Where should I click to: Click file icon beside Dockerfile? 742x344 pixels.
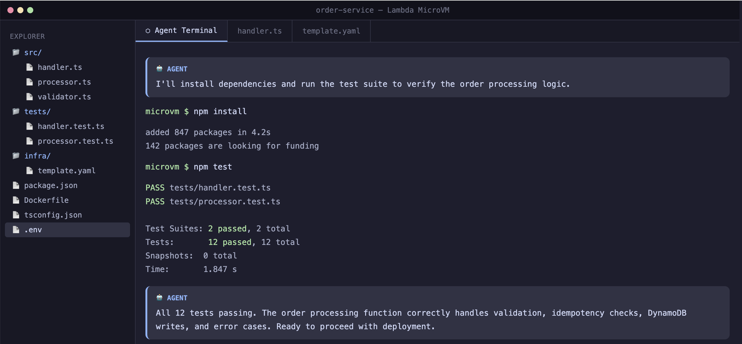[16, 200]
